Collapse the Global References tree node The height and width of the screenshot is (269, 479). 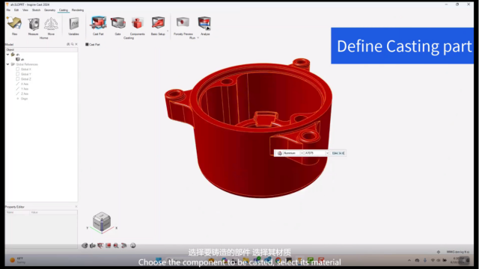[x=8, y=64]
